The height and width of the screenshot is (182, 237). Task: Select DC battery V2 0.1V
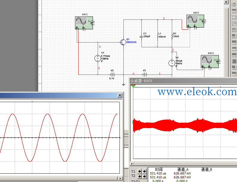112,75
